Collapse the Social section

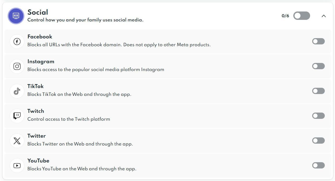(x=324, y=16)
